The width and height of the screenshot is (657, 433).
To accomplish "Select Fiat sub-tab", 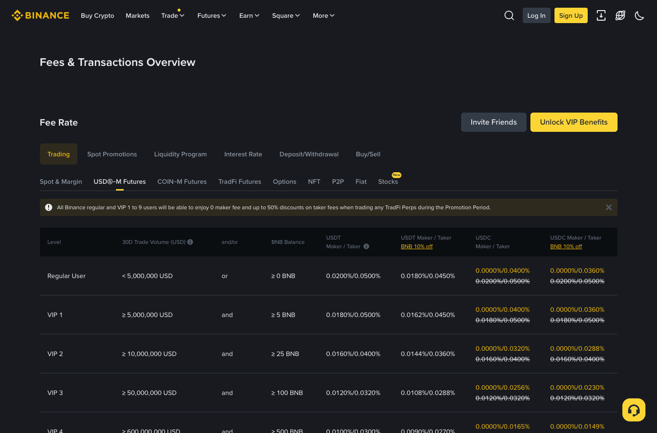I will 361,181.
